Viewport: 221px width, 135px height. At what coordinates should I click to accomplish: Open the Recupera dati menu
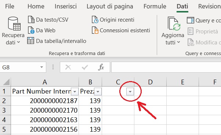tap(13, 31)
